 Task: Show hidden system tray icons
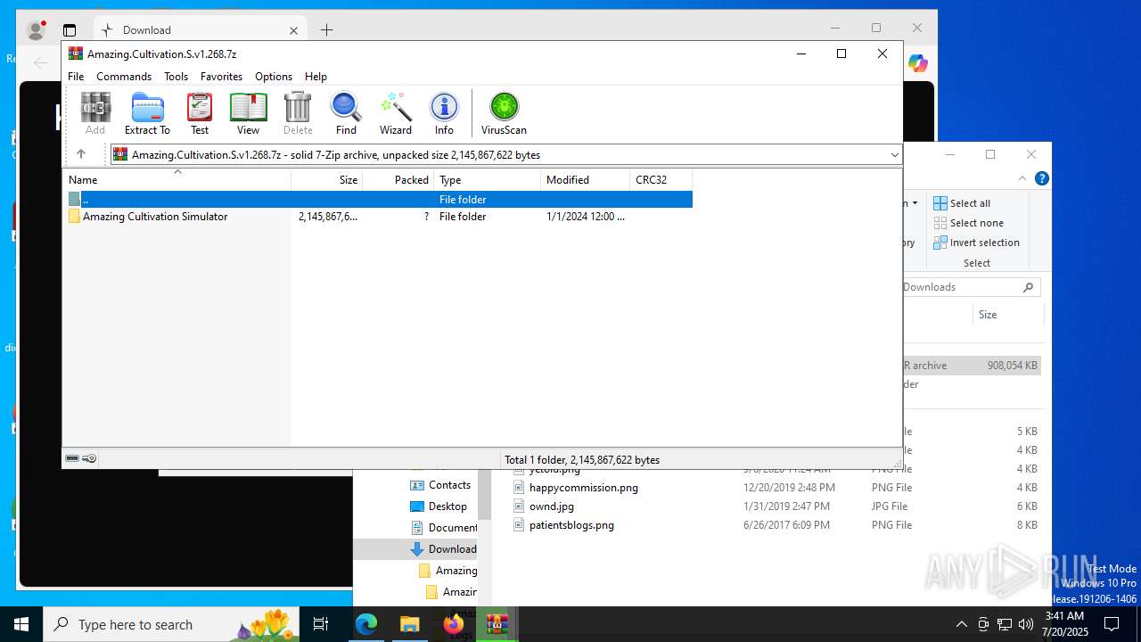[961, 624]
